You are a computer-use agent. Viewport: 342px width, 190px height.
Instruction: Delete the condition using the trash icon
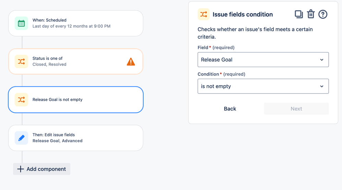[311, 14]
